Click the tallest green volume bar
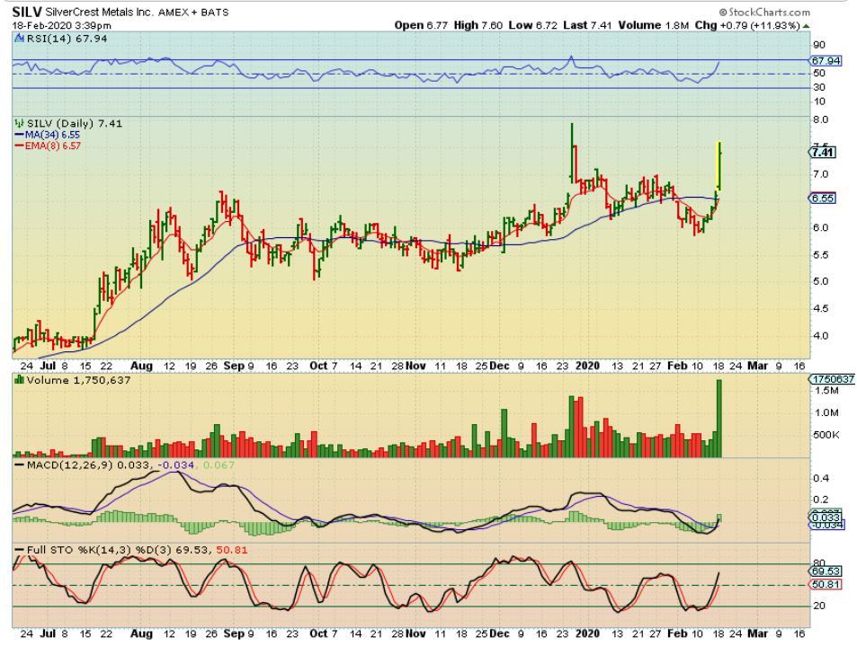The height and width of the screenshot is (646, 857). [x=719, y=418]
